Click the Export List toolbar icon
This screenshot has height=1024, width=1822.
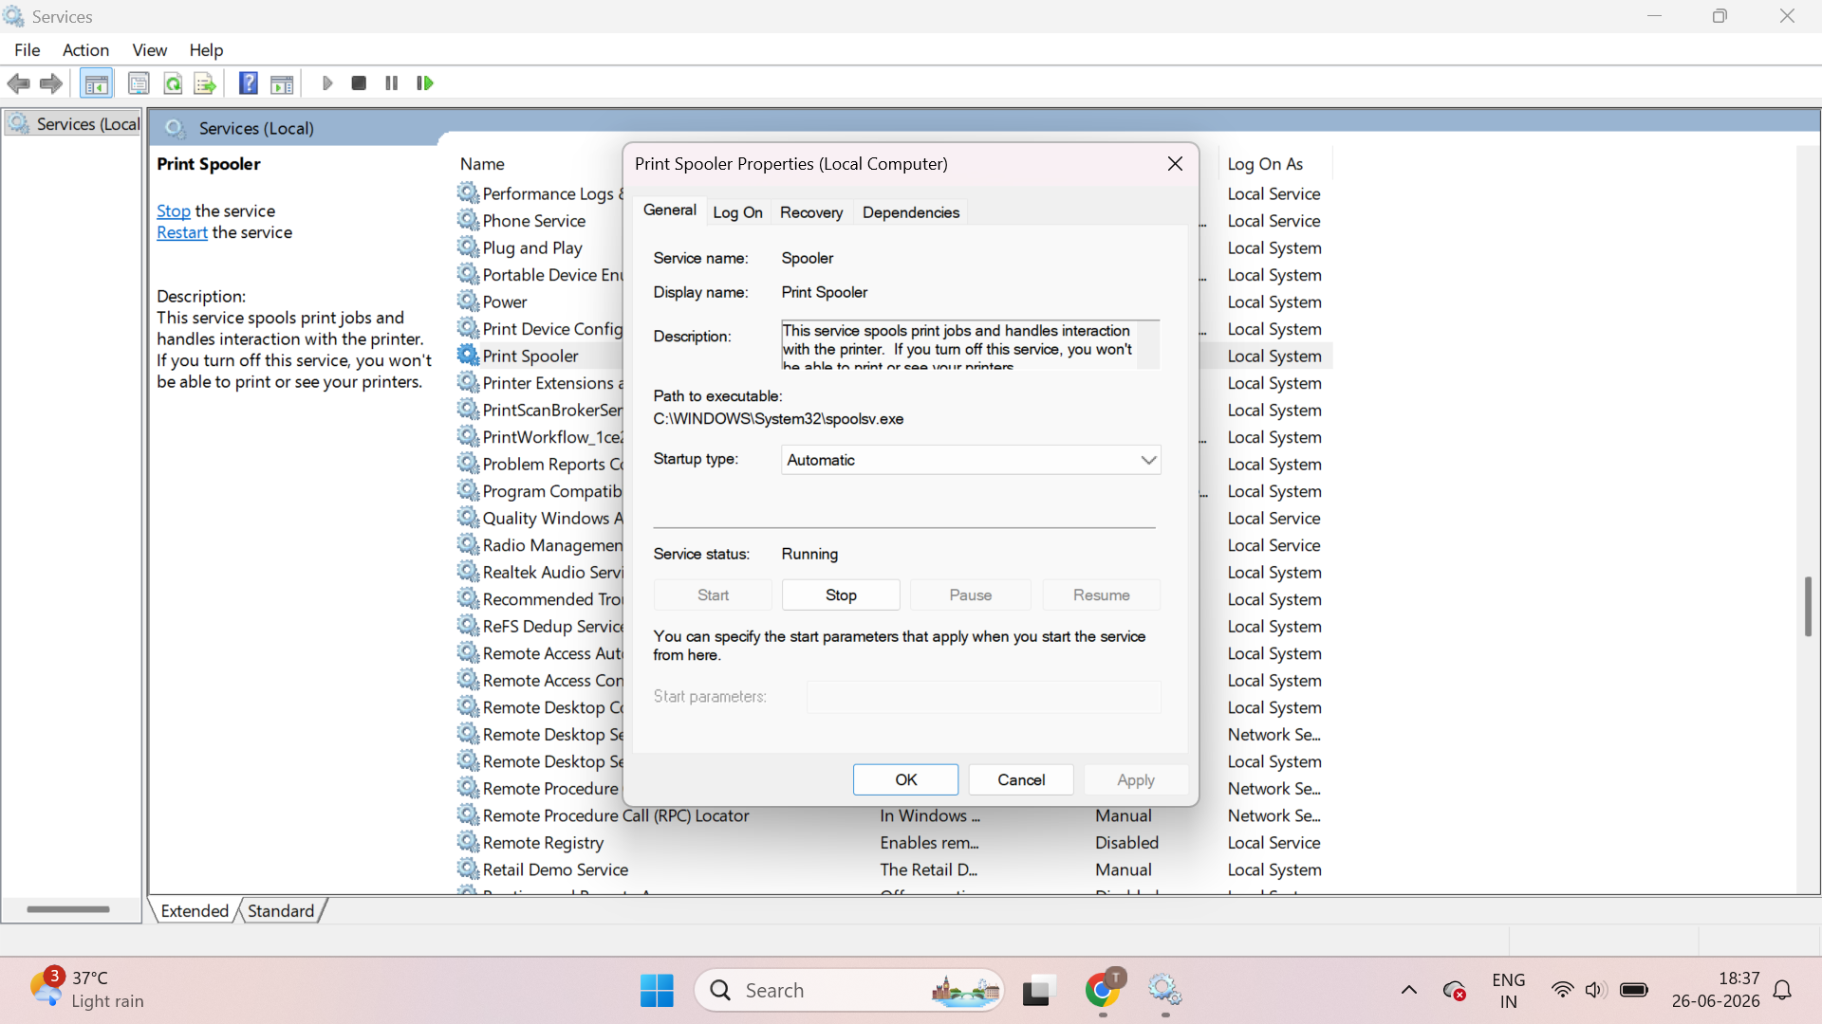pos(205,83)
